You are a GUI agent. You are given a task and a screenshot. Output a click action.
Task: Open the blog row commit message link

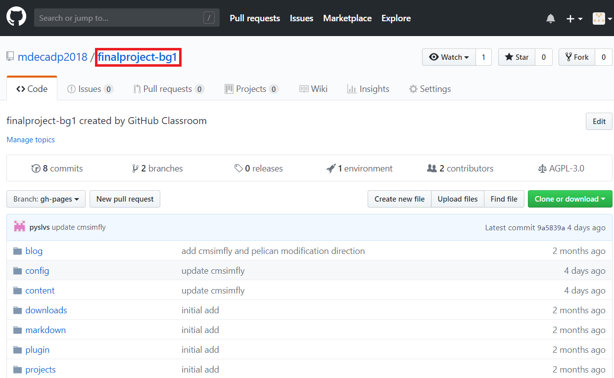coord(273,251)
